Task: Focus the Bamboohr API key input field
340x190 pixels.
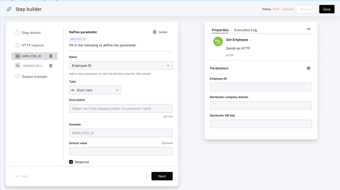Action: 261,124
